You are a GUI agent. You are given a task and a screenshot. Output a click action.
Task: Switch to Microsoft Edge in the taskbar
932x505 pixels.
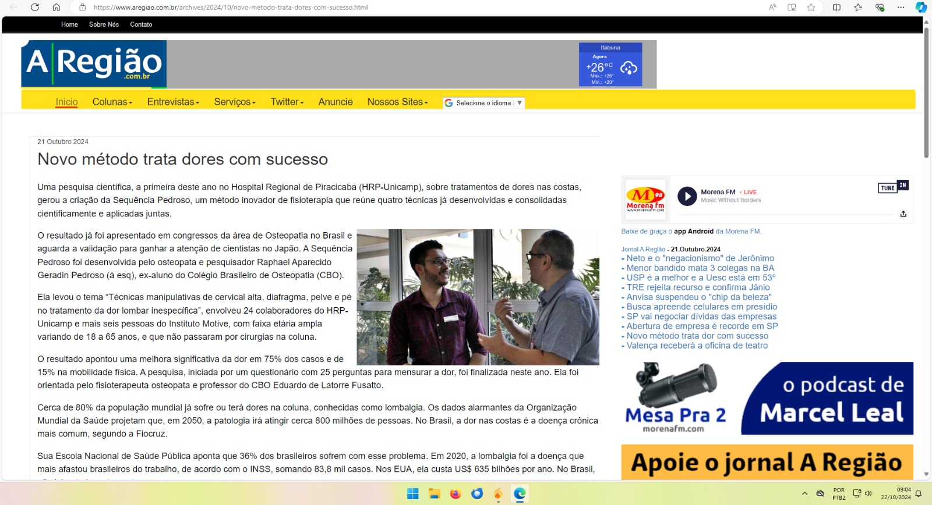(520, 494)
